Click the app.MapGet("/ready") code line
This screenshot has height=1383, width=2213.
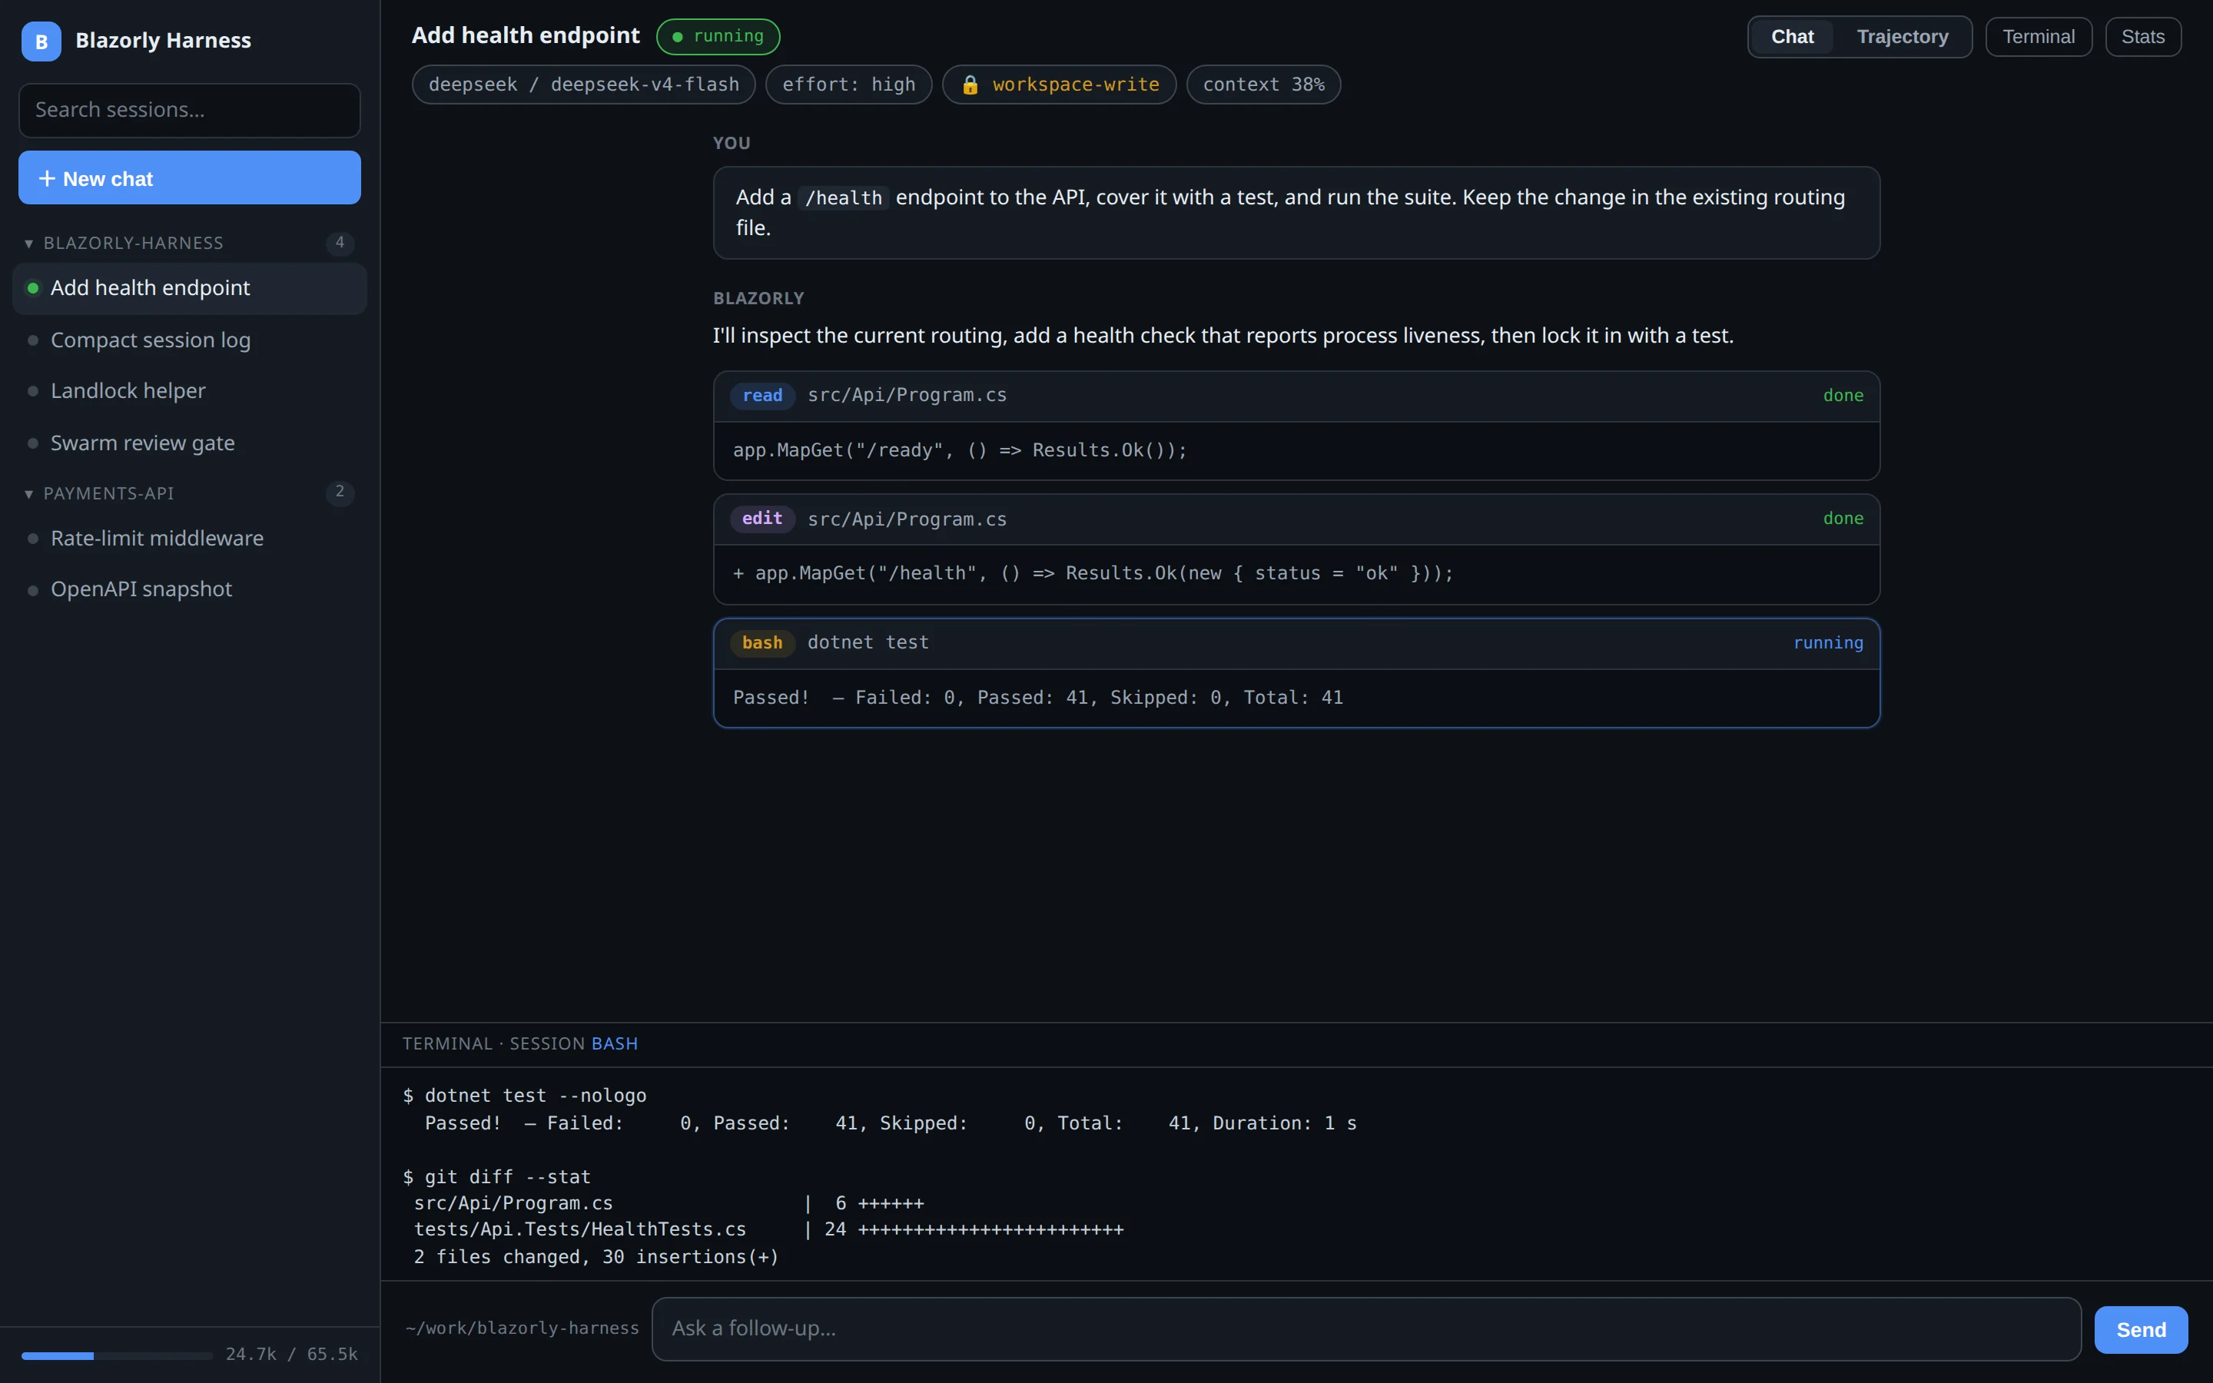(959, 450)
